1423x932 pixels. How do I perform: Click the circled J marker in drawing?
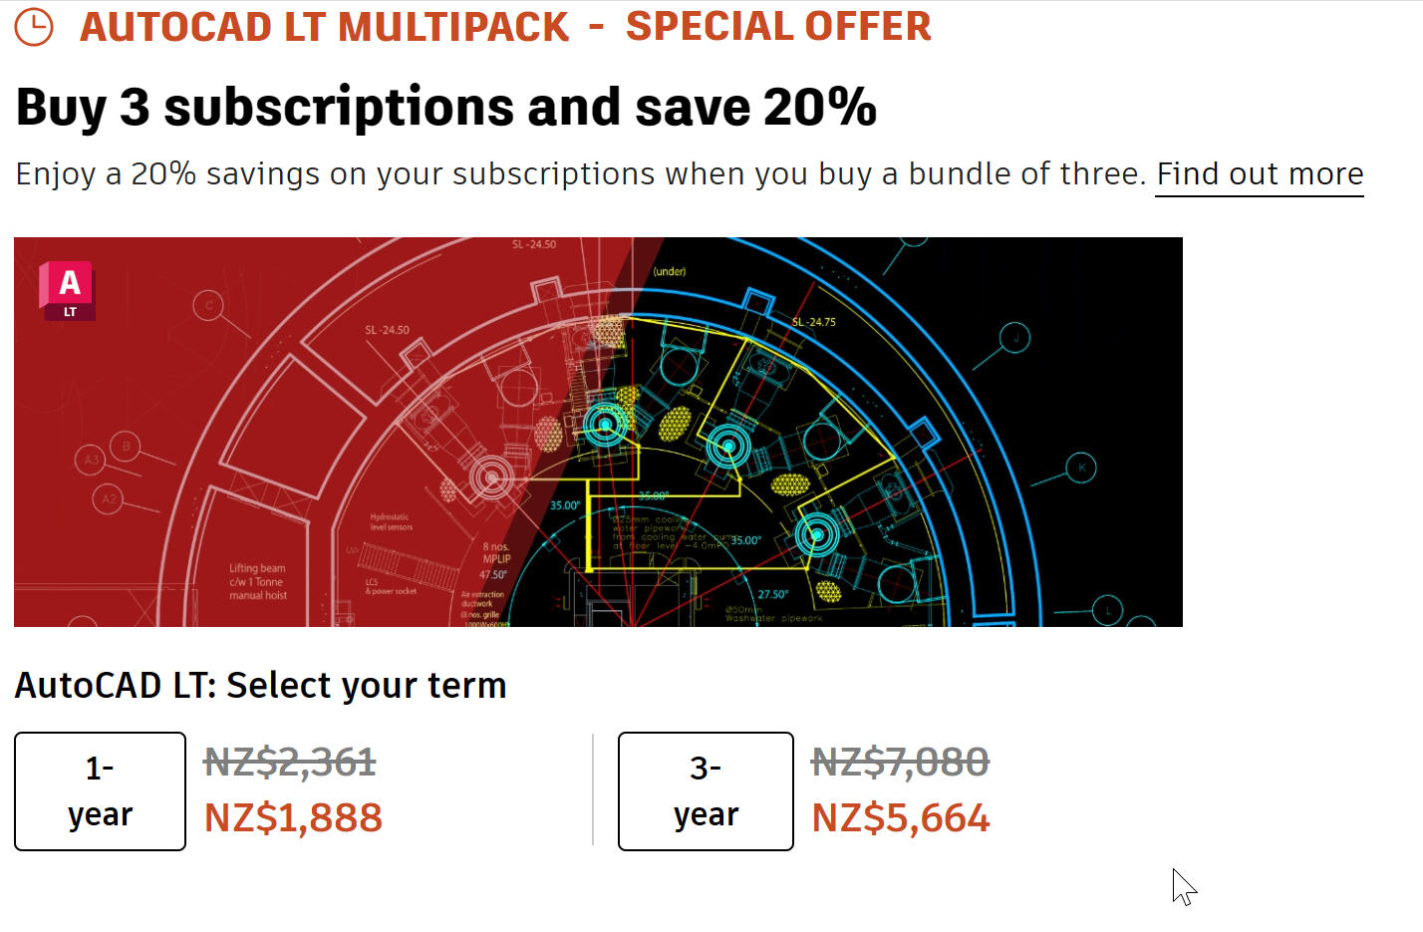(1015, 338)
